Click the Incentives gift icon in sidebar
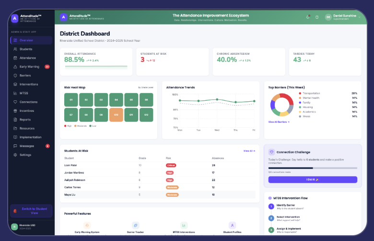This screenshot has height=241, width=374. (x=15, y=111)
